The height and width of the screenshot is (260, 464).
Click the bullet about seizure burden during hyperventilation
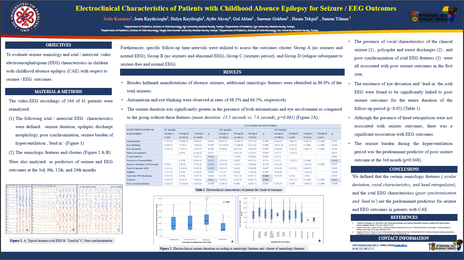point(403,152)
